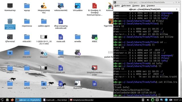
Task: Open the ютюбе folder
Action: tap(78, 38)
